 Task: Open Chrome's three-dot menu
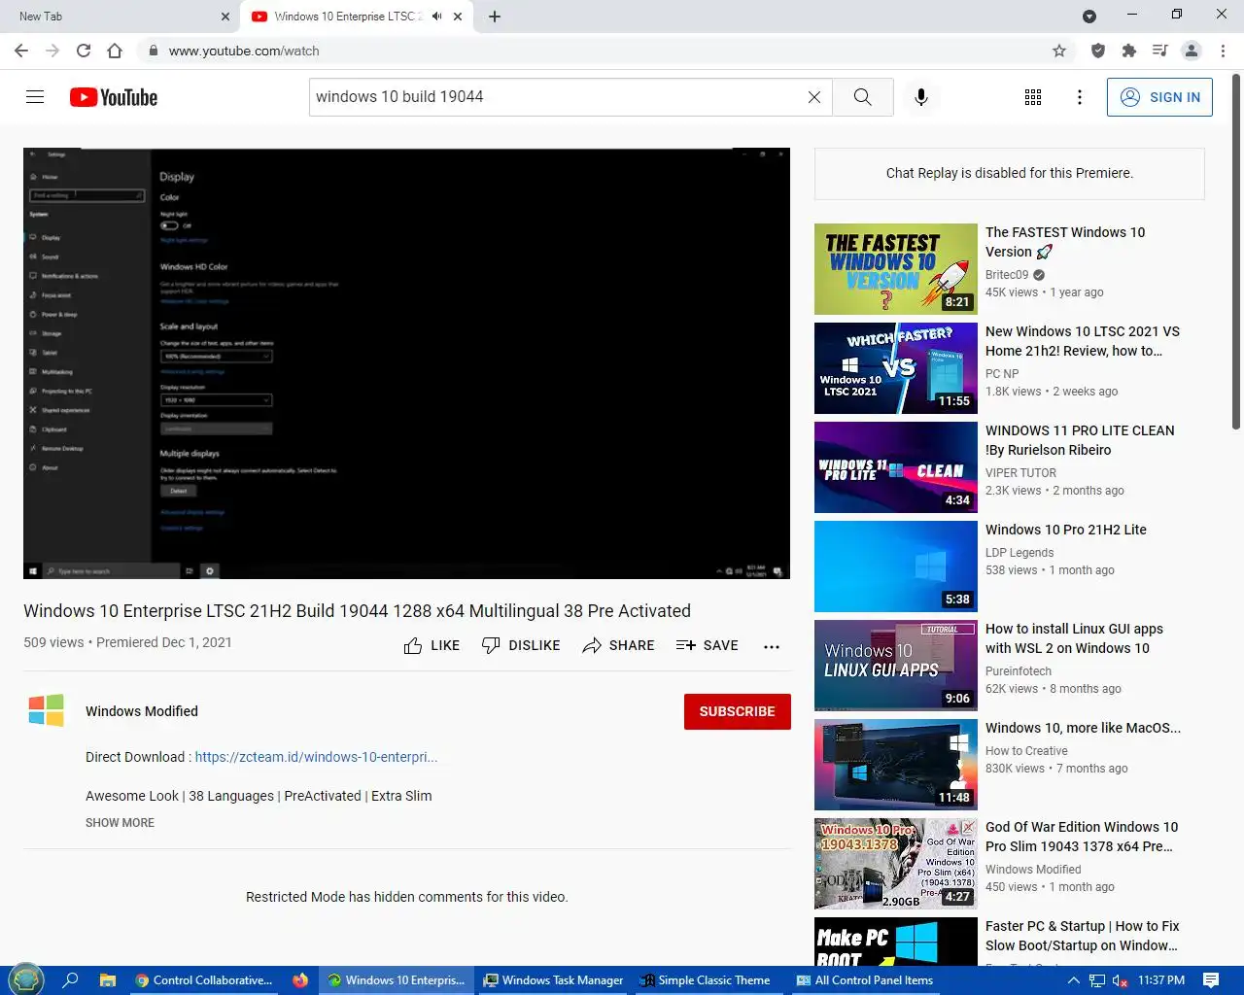pyautogui.click(x=1223, y=51)
